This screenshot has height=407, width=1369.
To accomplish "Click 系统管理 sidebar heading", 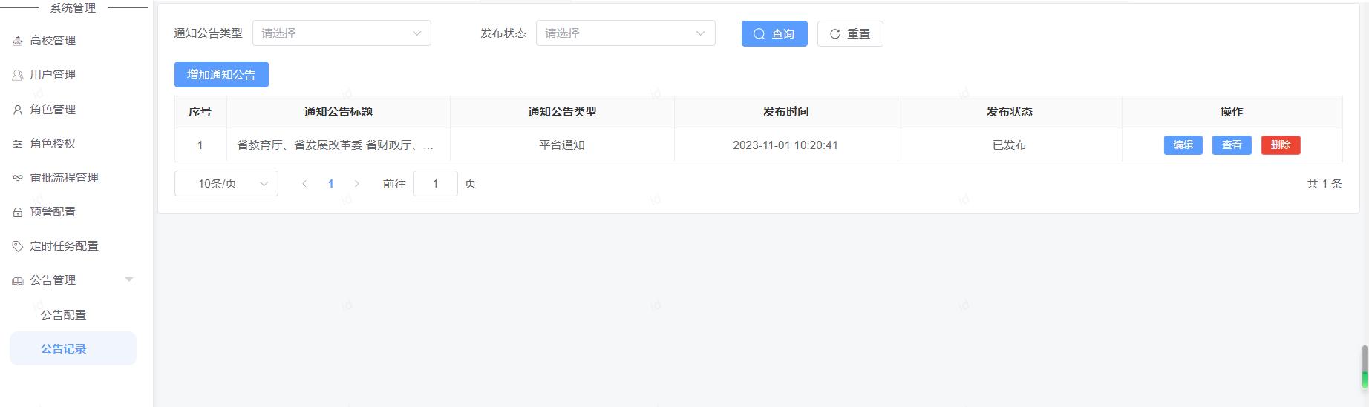I will tap(73, 8).
